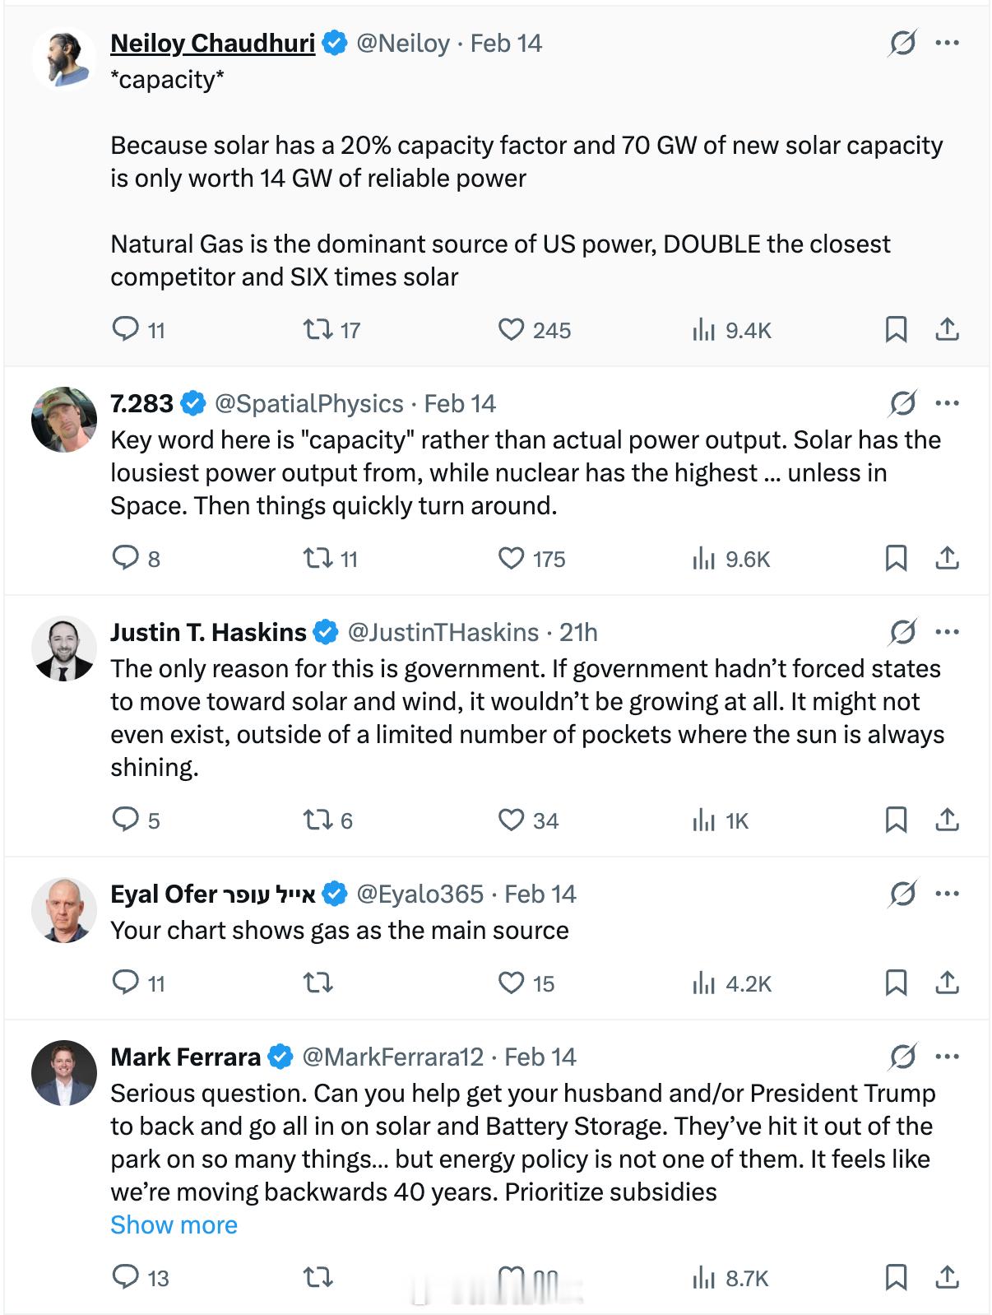This screenshot has height=1315, width=992.
Task: Repost Eyal Ofer's tweet
Action: pyautogui.click(x=318, y=983)
